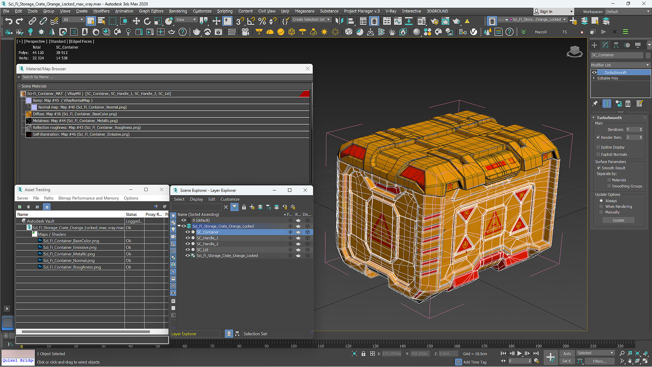Select the Select and Link tool
The width and height of the screenshot is (652, 367).
tap(32, 21)
